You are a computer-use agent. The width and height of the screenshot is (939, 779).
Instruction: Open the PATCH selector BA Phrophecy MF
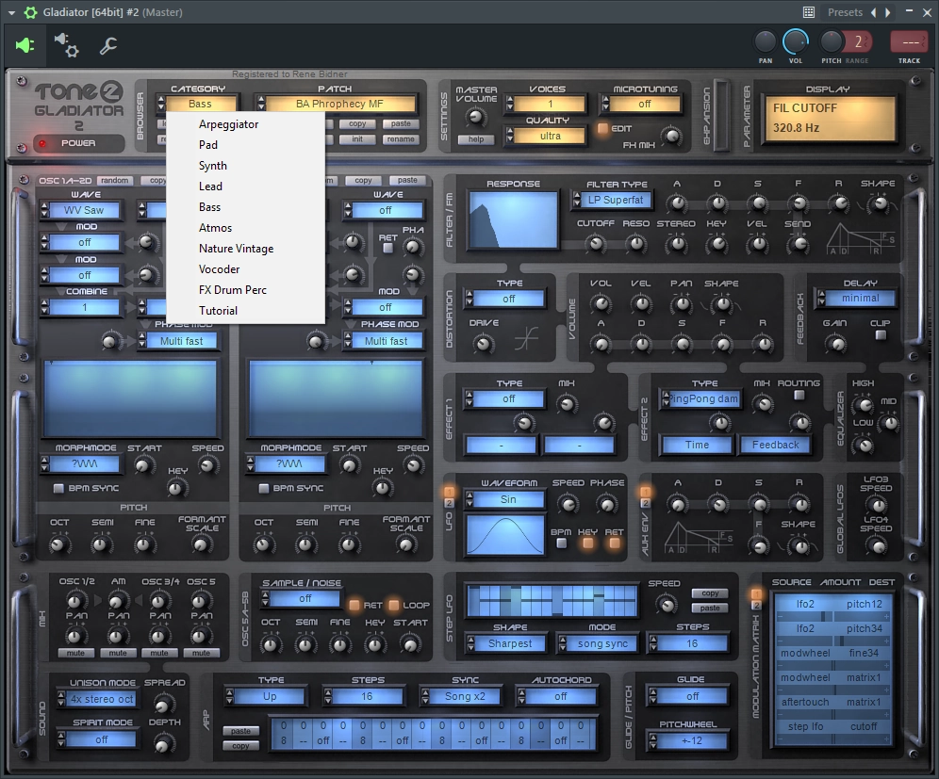(336, 104)
